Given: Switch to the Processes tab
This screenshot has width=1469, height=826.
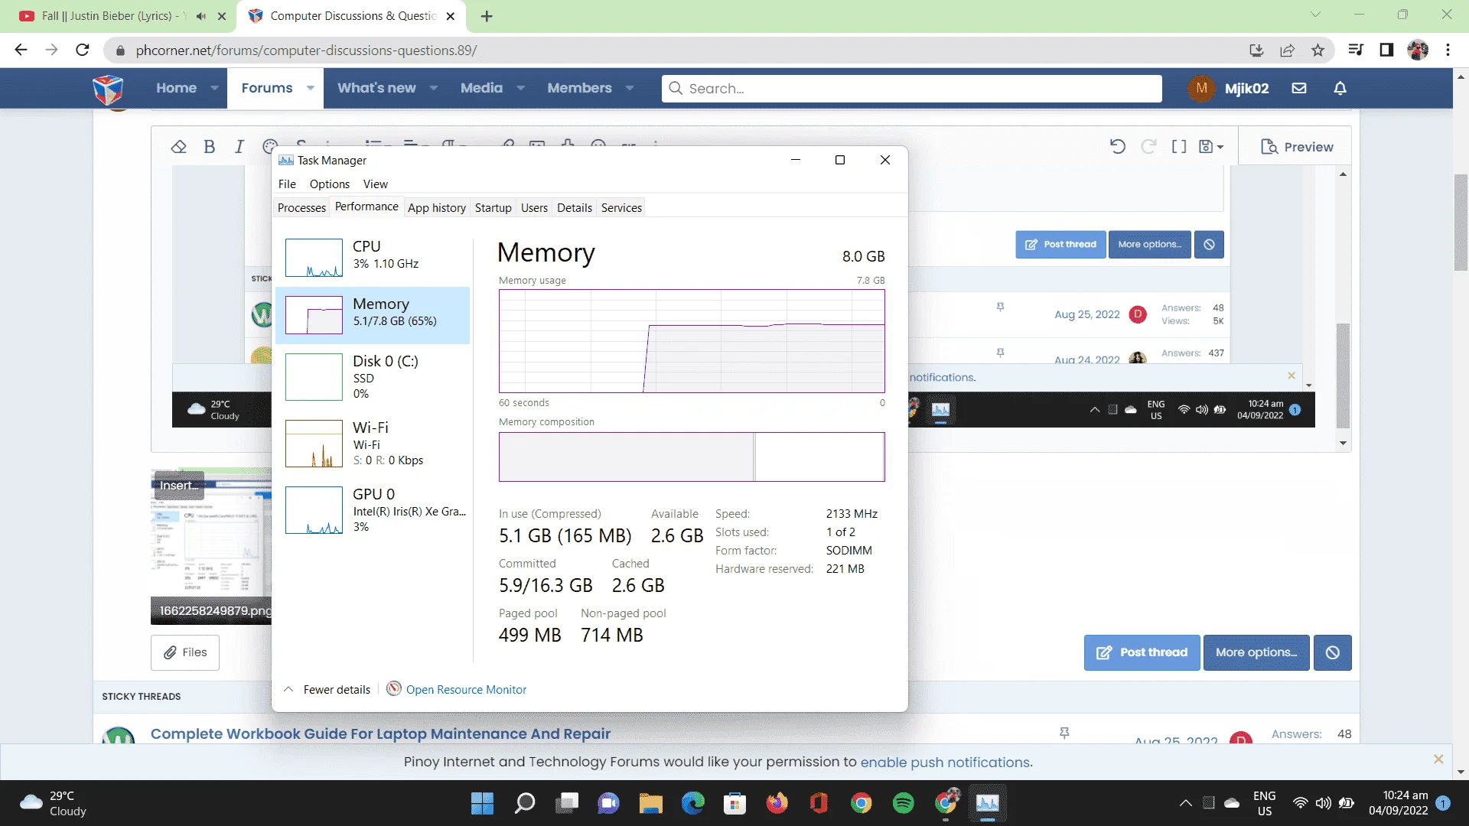Looking at the screenshot, I should [301, 208].
